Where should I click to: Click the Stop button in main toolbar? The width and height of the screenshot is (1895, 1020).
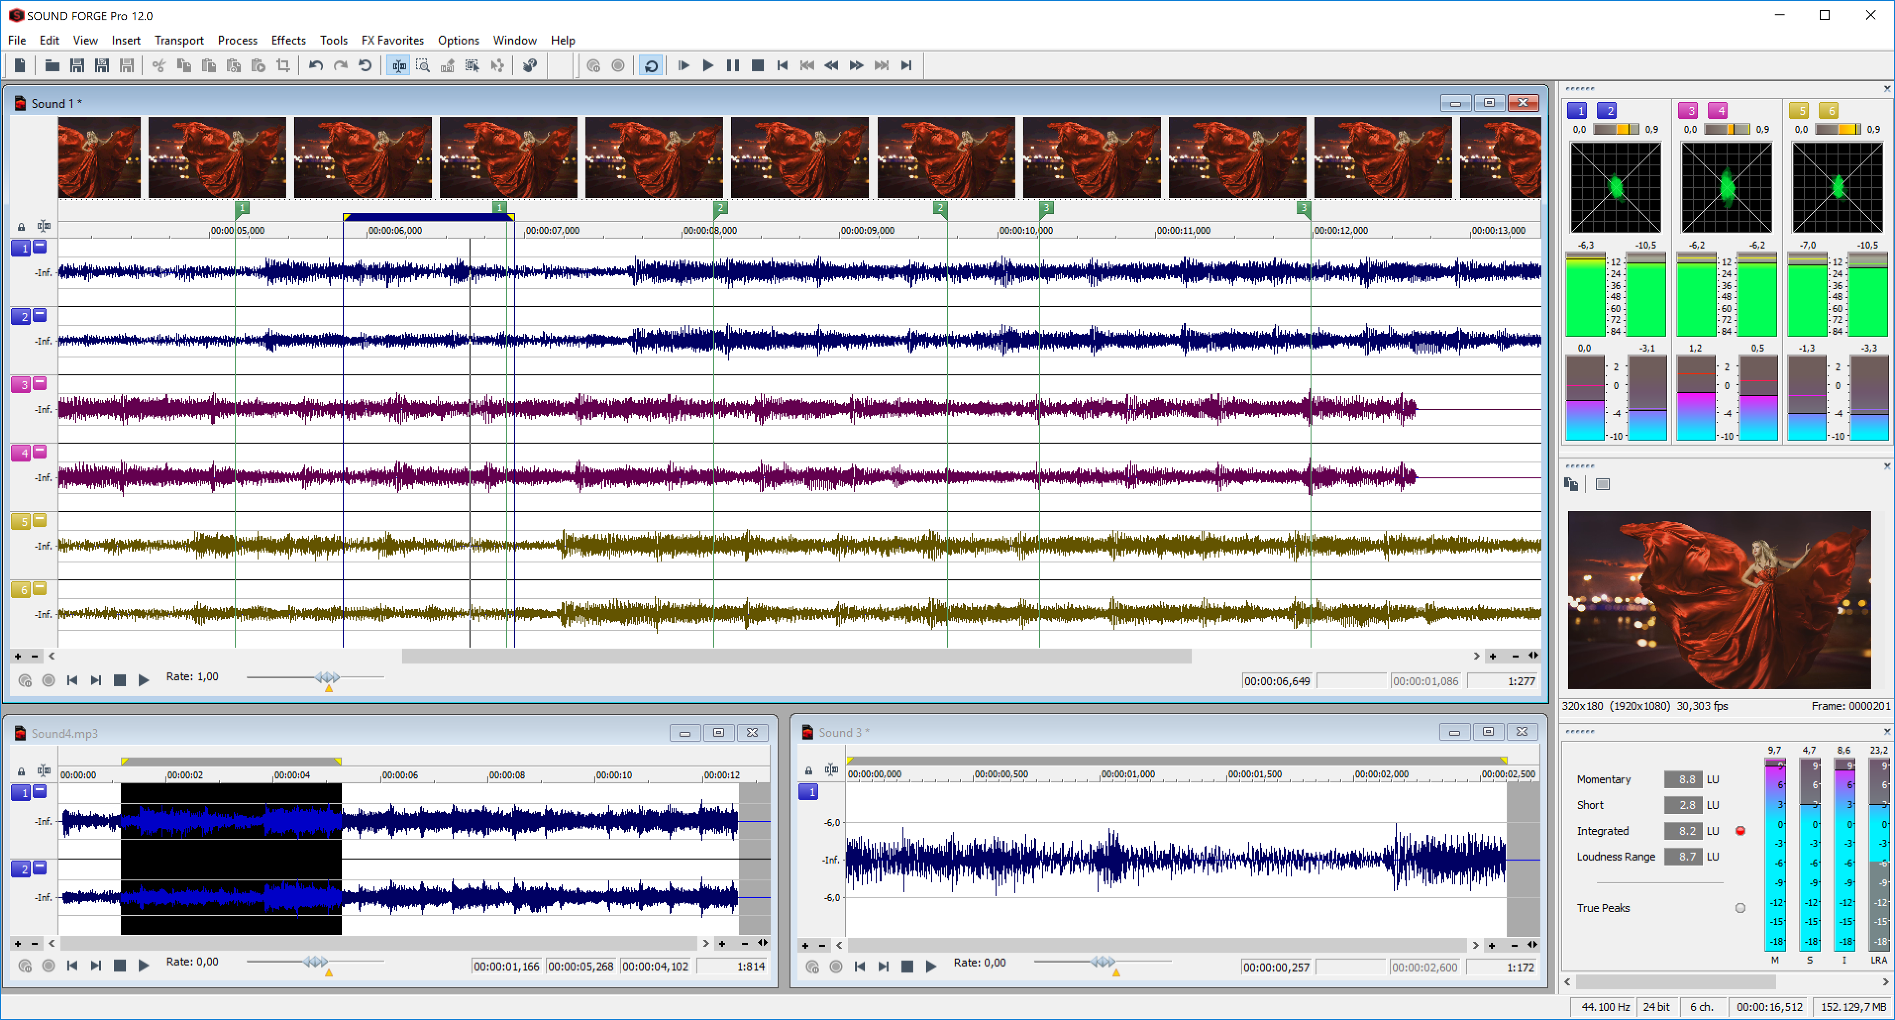757,65
